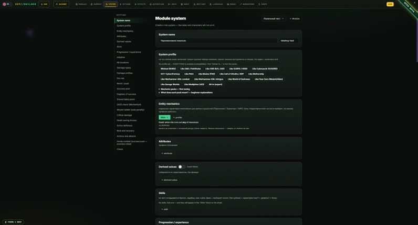
Task: Click the yellow Save button
Action: pos(390,4)
